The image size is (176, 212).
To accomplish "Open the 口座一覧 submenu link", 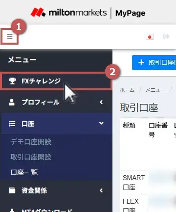I will [24, 172].
